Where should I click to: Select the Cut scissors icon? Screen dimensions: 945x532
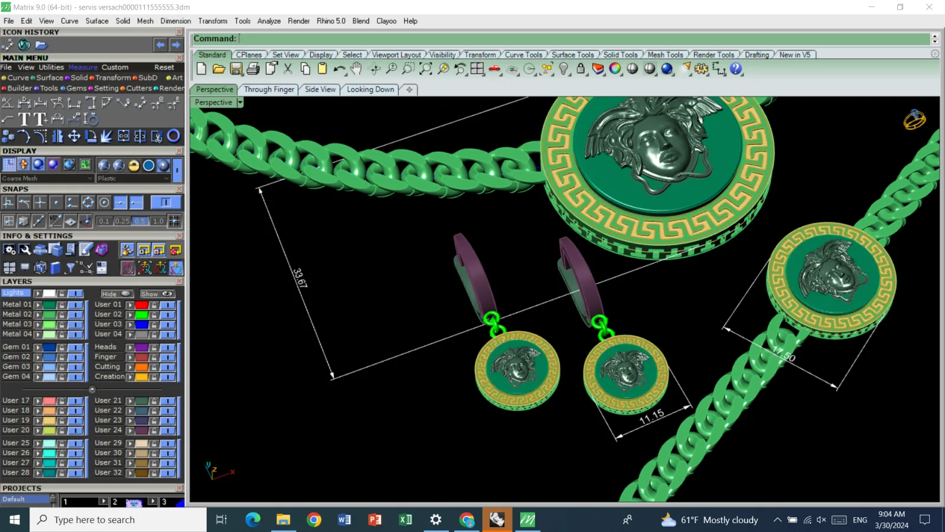(288, 69)
